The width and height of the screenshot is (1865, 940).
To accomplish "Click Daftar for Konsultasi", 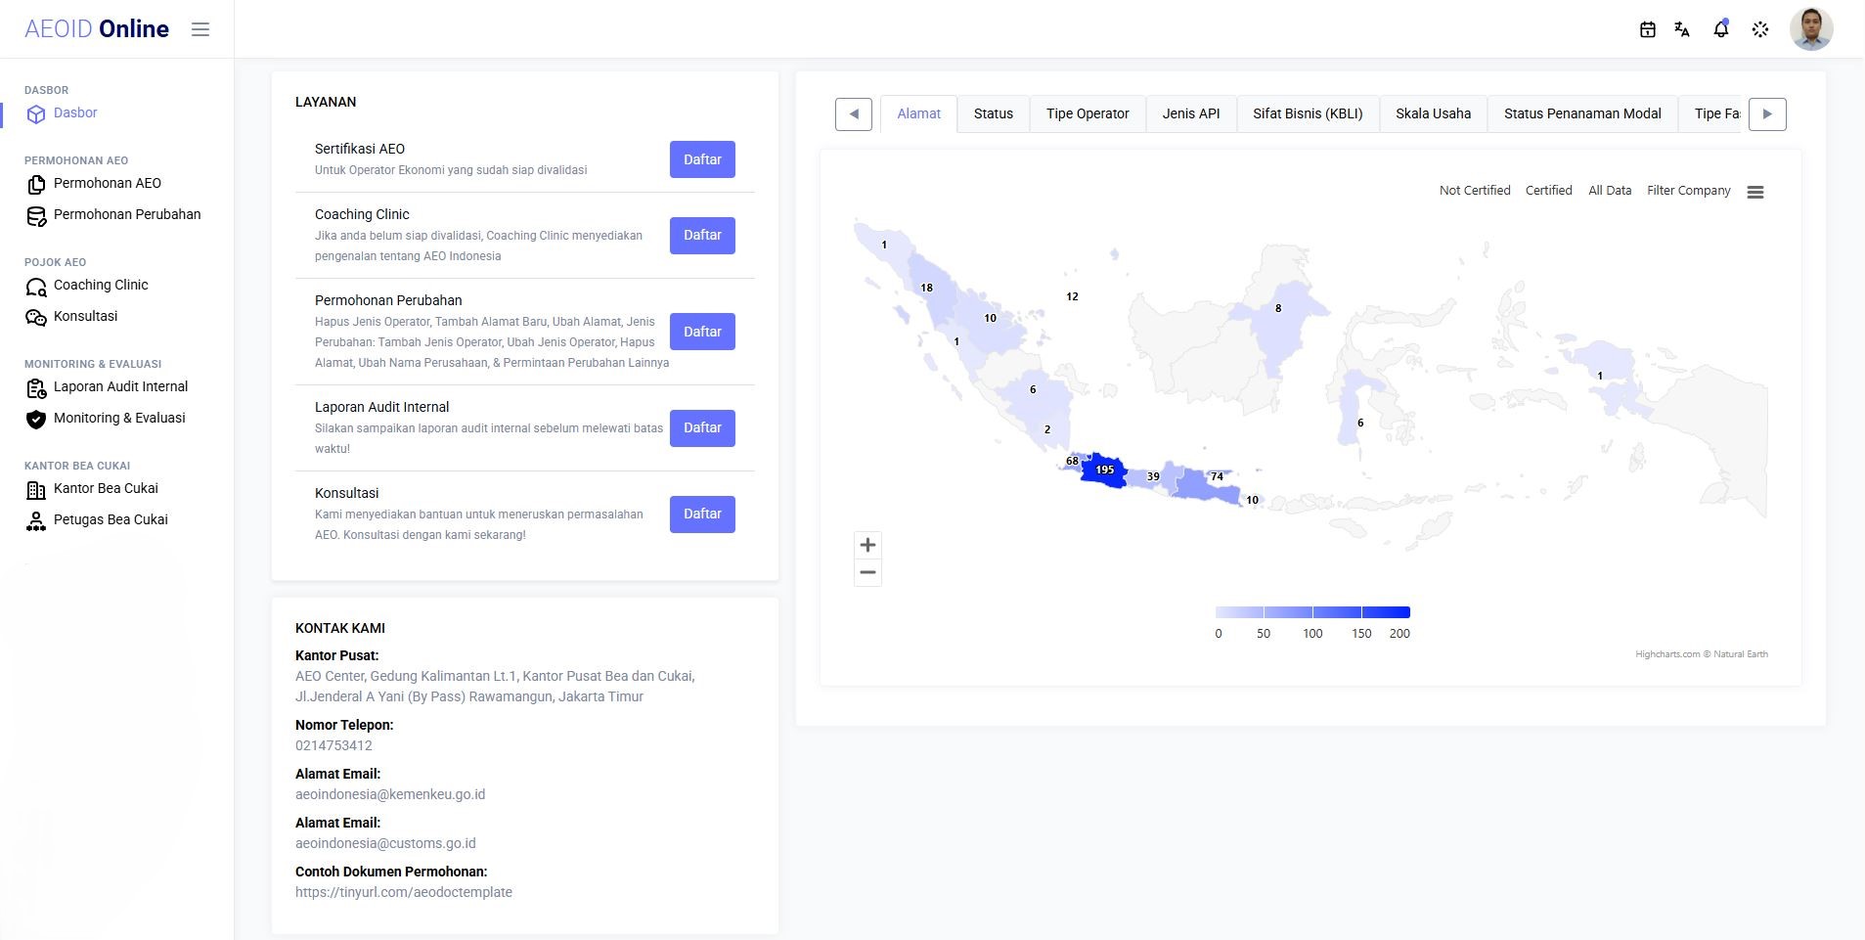I will click(702, 514).
